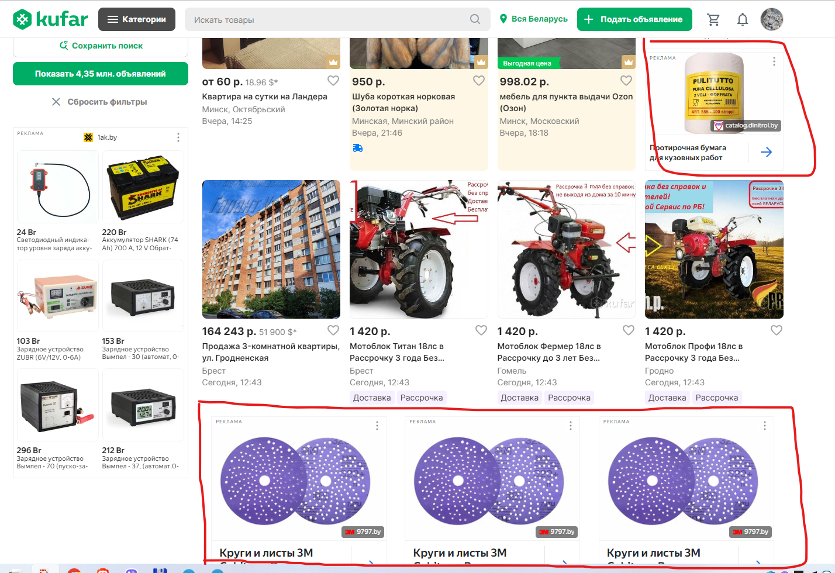Click the green location pin icon
The image size is (835, 573).
(503, 18)
